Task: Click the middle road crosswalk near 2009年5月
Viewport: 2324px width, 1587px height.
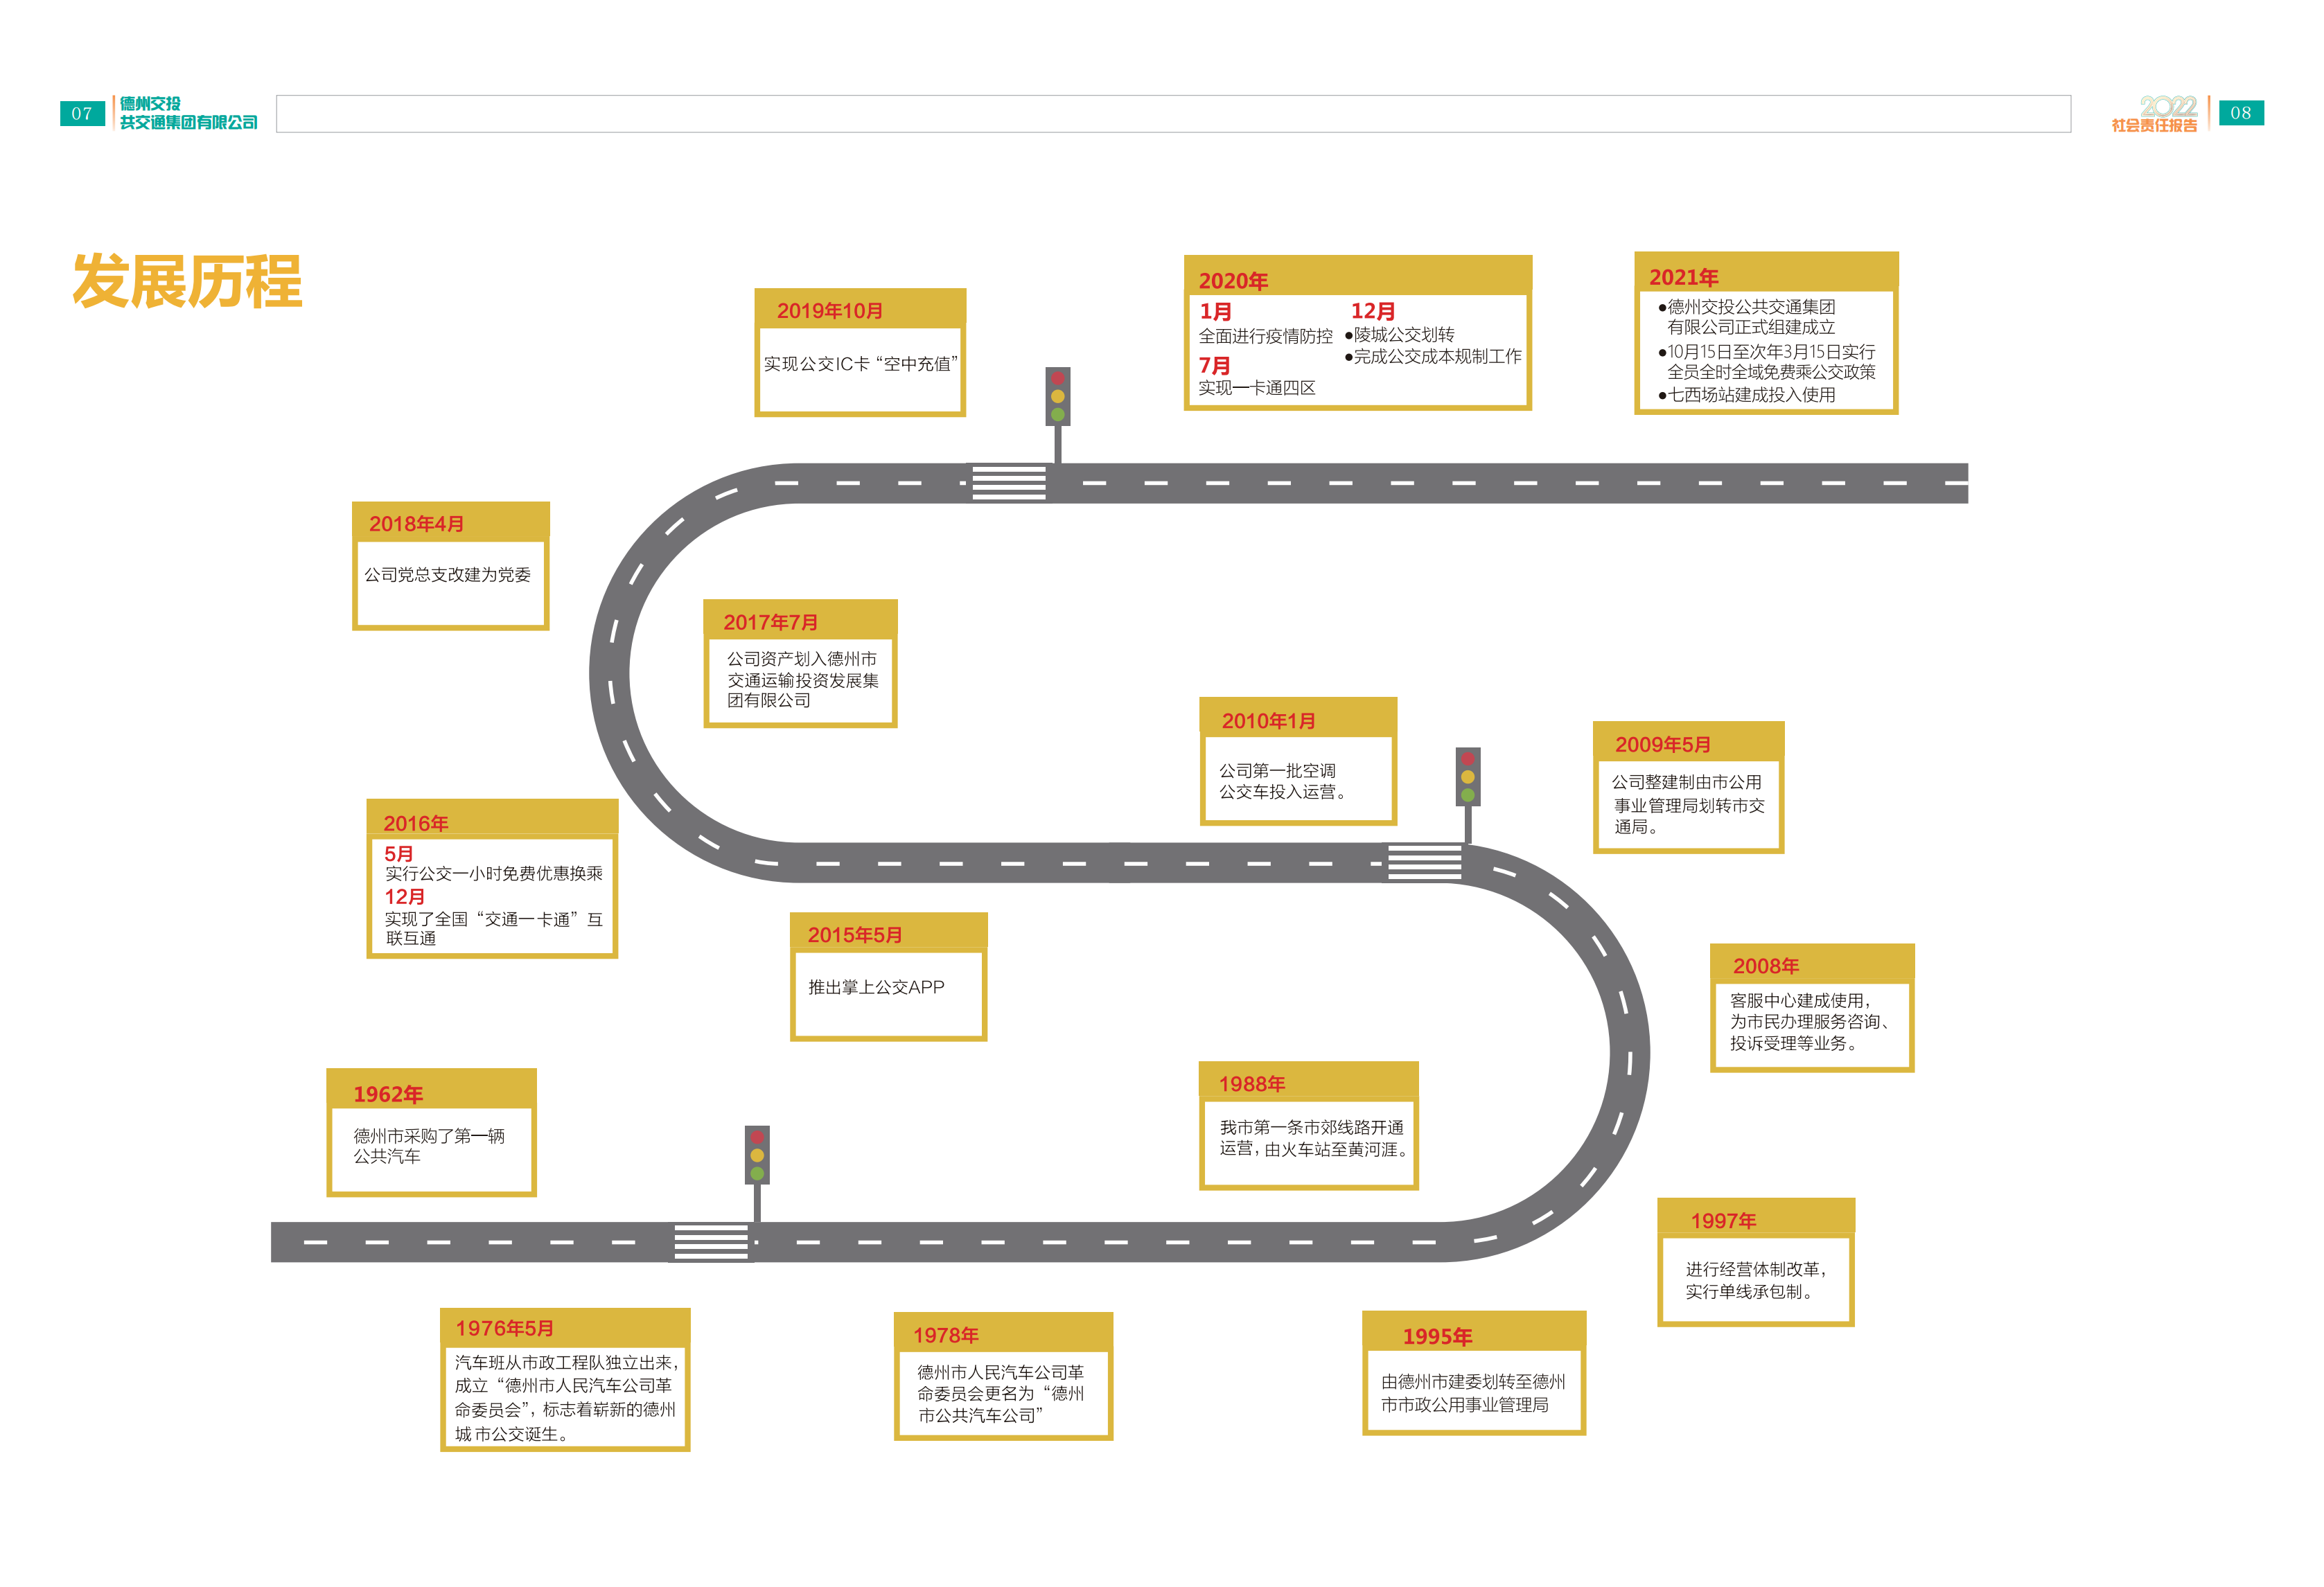Action: 1424,862
